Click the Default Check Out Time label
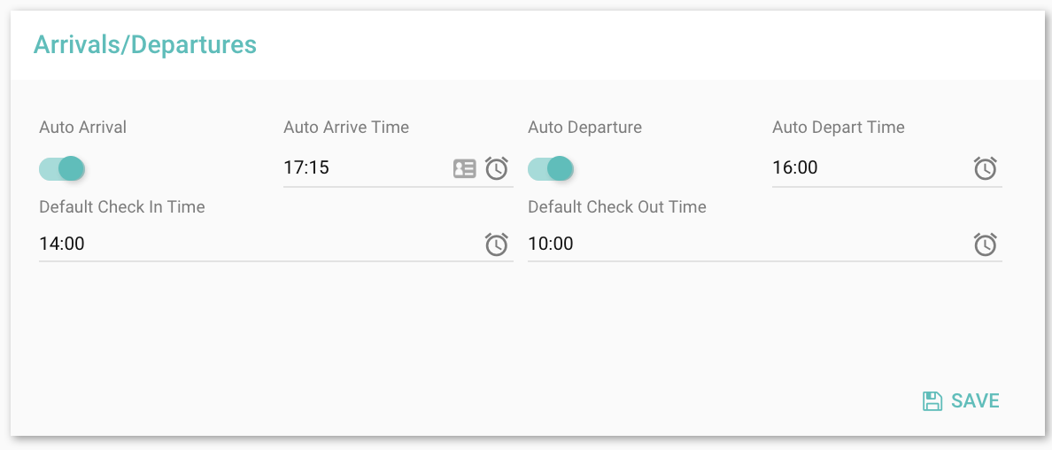 click(x=617, y=207)
